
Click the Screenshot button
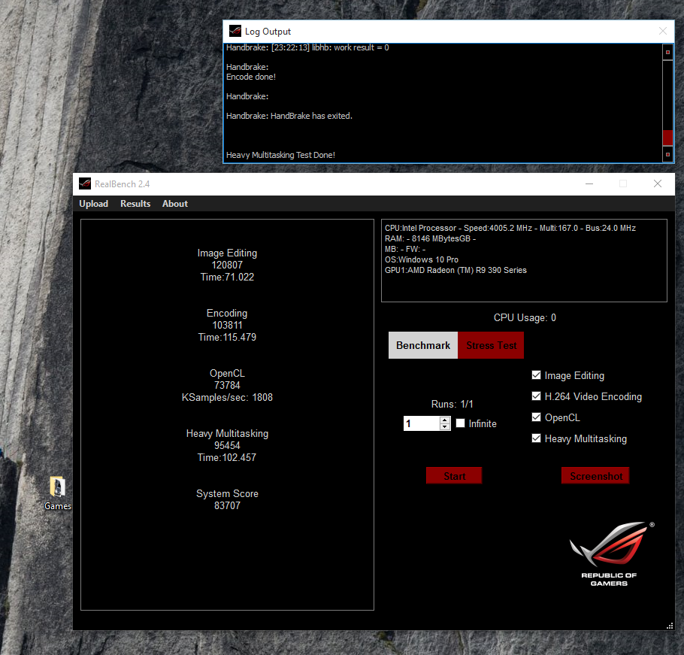click(595, 476)
